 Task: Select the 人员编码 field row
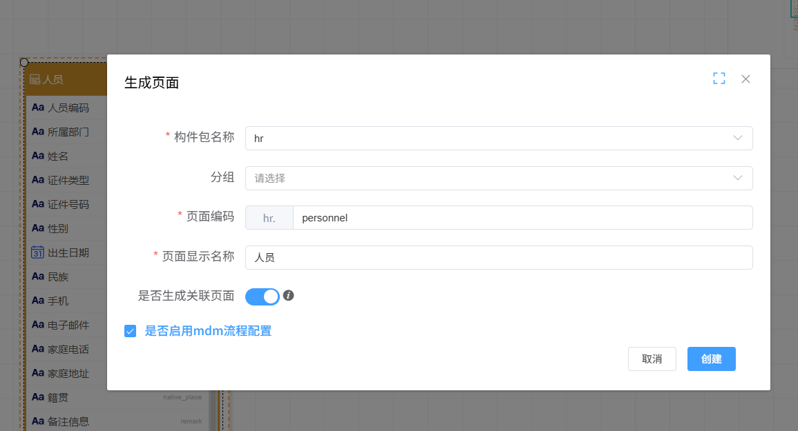66,108
